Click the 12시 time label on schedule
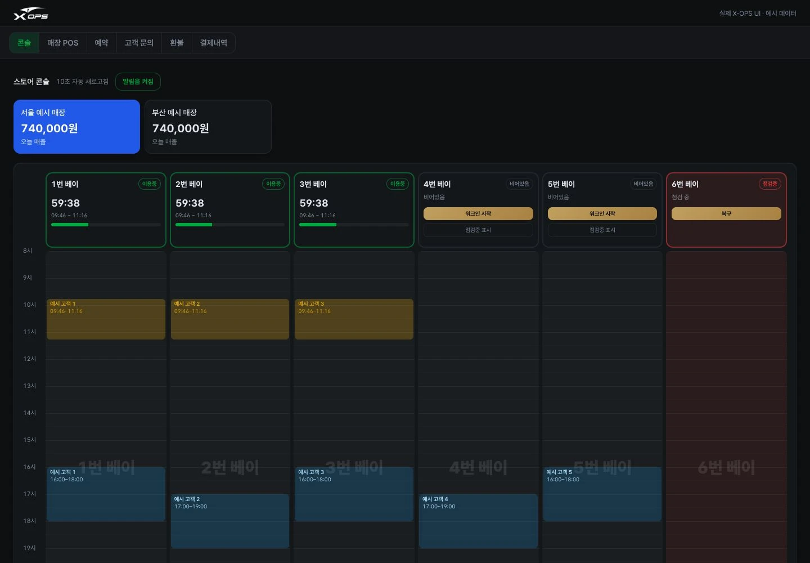The width and height of the screenshot is (810, 563). point(29,359)
